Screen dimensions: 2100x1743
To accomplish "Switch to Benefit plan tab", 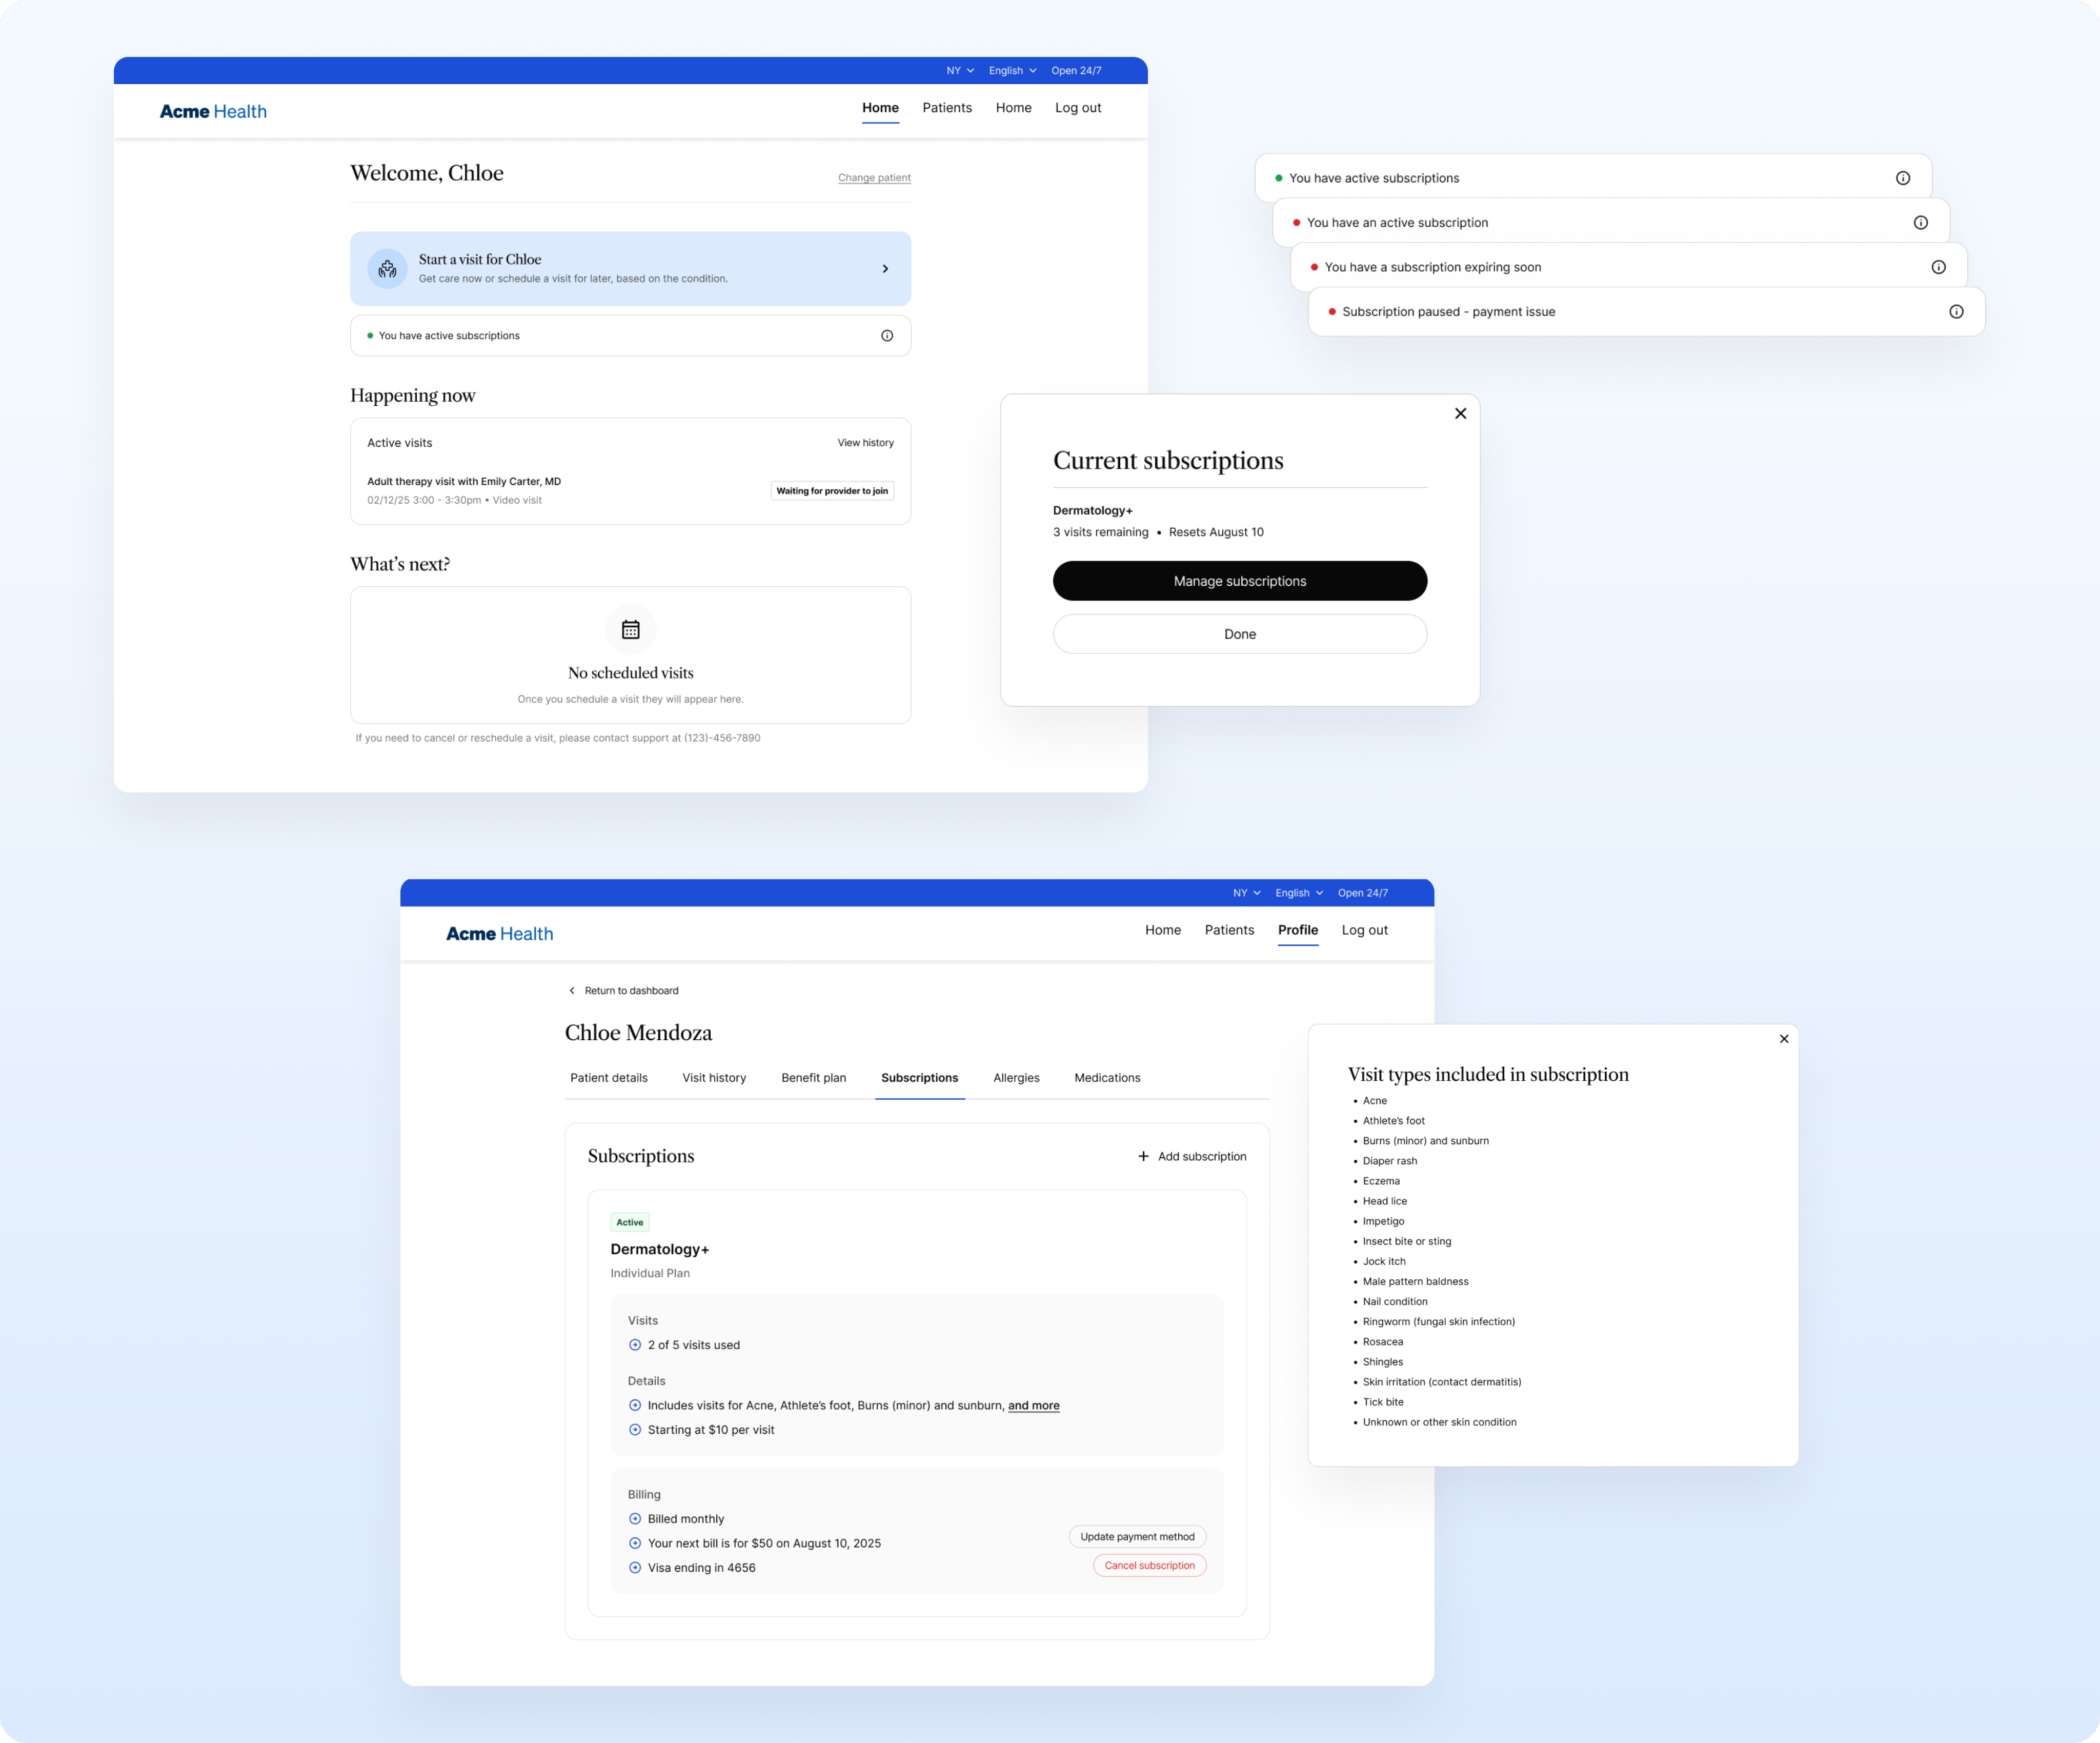I will (x=813, y=1078).
